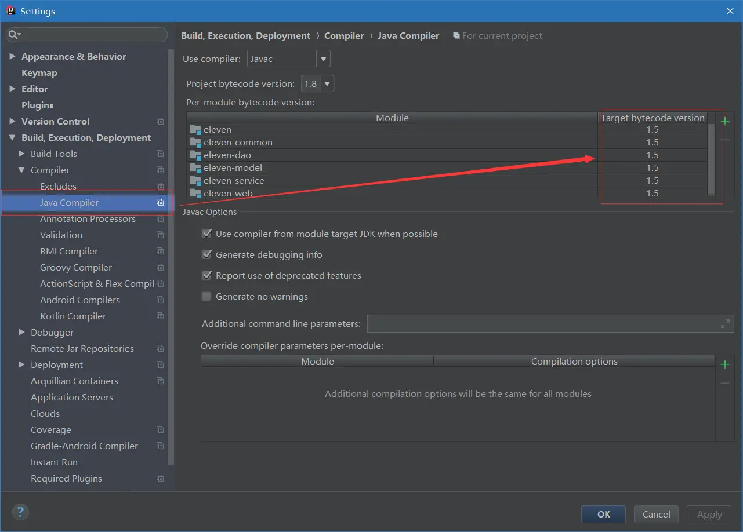The image size is (743, 532).
Task: Select Plugins in the settings tree
Action: 38,105
